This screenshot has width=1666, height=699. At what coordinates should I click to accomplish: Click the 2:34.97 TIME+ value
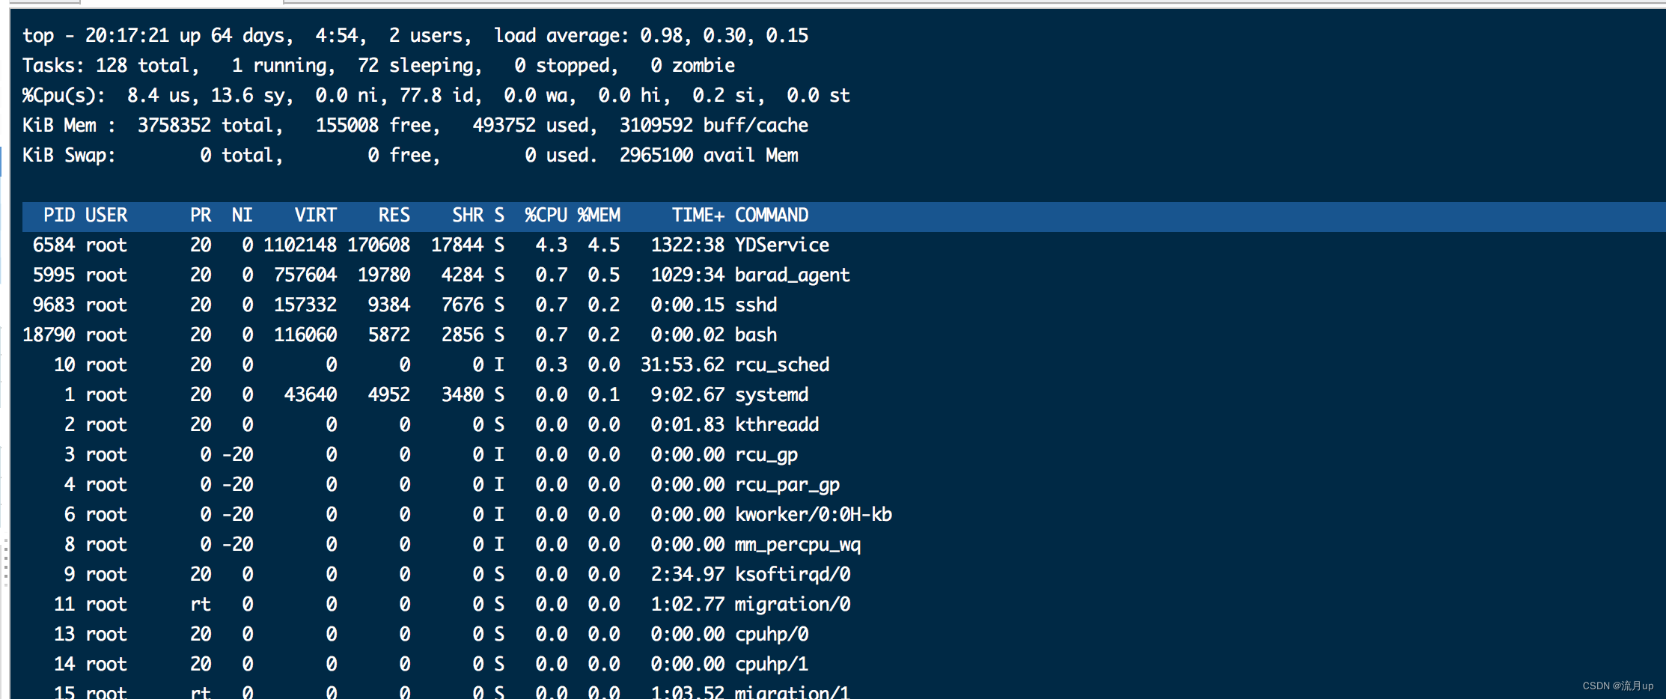point(688,575)
